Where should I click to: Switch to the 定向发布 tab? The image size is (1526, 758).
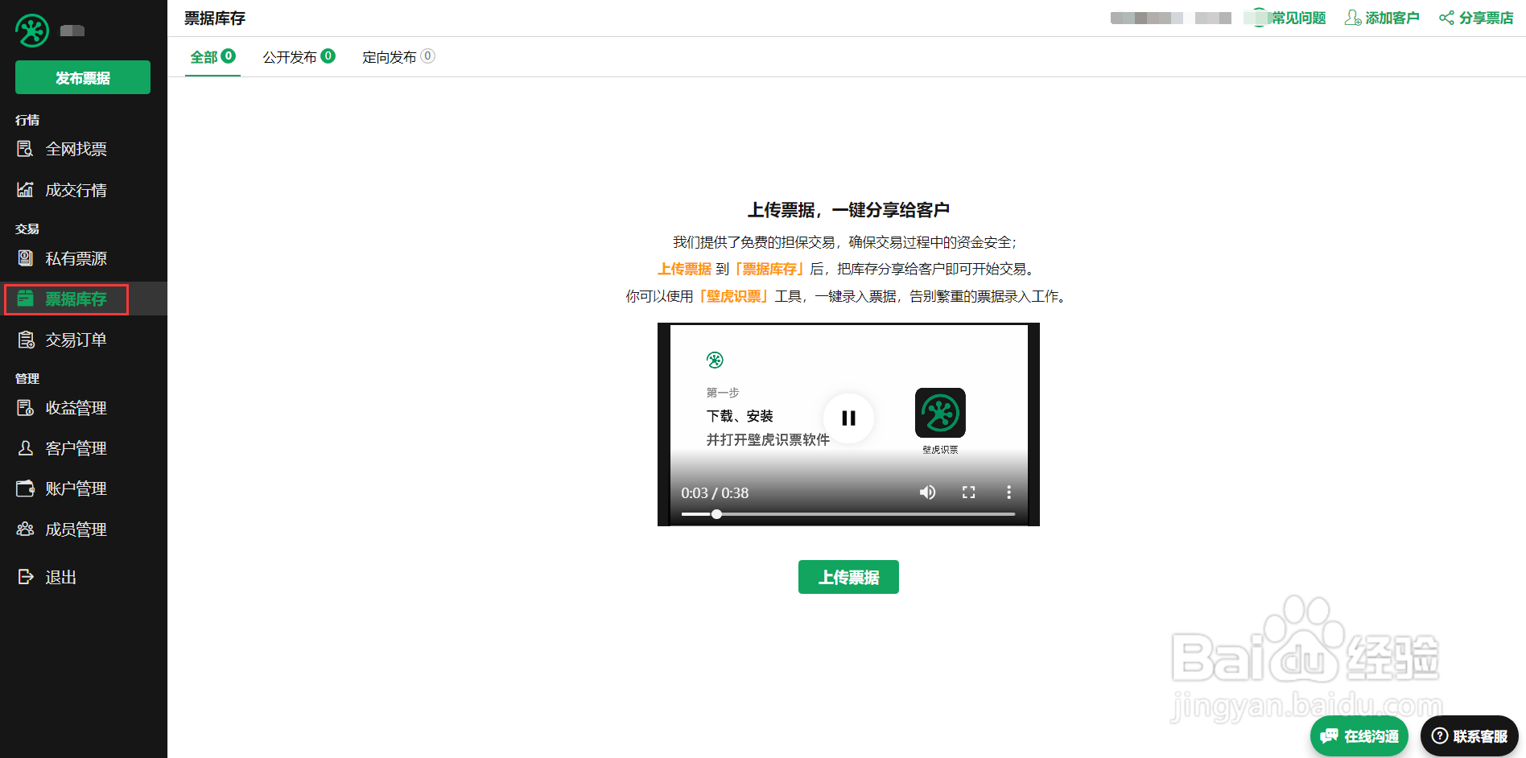pos(398,57)
